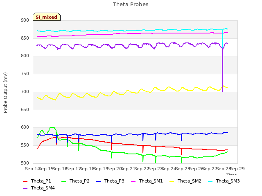Click the 600 y-axis tick label
262x196 pixels.
[x=25, y=127]
